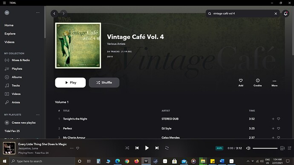Viewport: 294px width, 165px height.
Task: Show hidden system tray icons
Action: (x=248, y=161)
